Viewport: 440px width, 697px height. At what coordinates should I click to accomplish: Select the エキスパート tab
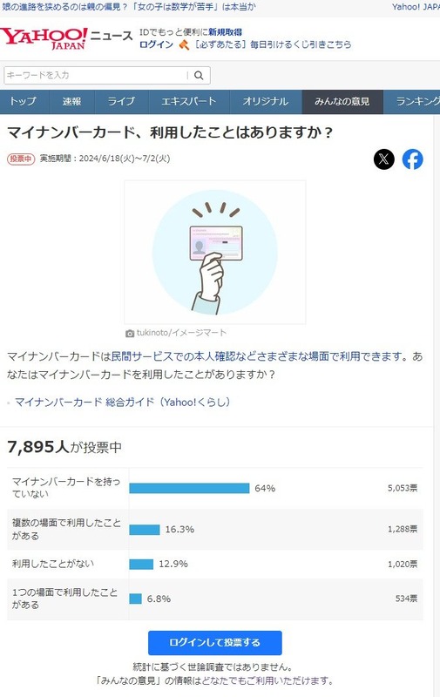point(189,101)
